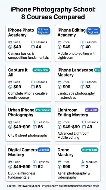Click the open book icon beside 83 lessons

click(x=82, y=87)
